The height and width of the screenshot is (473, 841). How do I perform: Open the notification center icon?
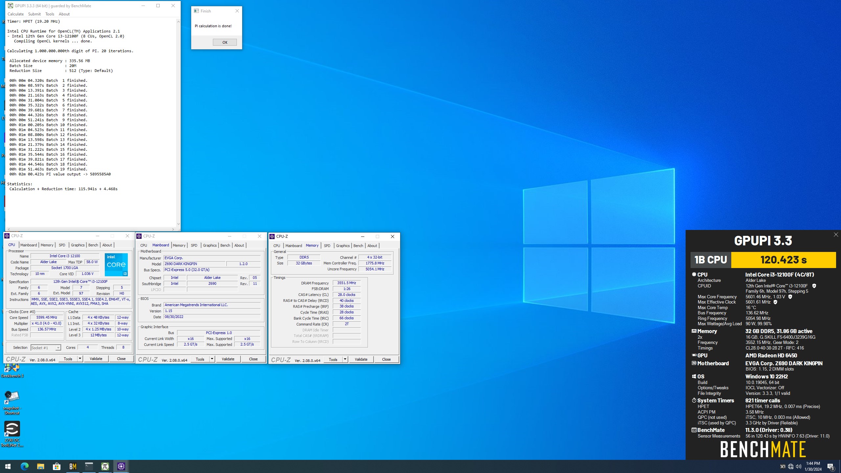pos(830,466)
